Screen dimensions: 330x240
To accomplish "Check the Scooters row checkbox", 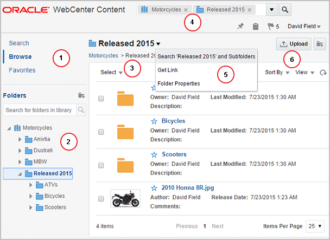I will pos(101,165).
